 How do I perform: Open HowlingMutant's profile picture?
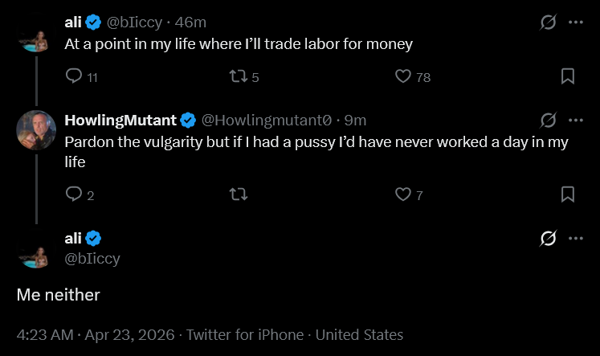[36, 129]
